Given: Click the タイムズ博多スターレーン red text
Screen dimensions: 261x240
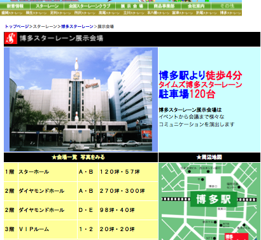Looking at the screenshot, I should [201, 85].
